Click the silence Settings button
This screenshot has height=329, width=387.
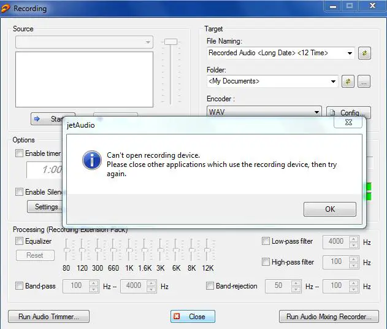(45, 207)
